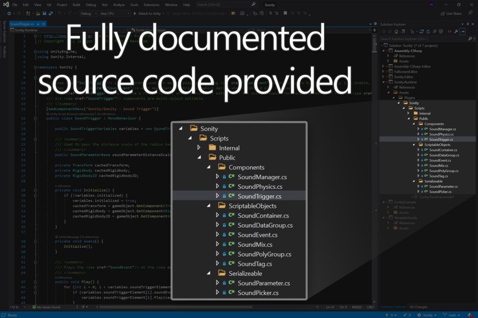This screenshot has width=478, height=318.
Task: Select SoundManager.cs in the Solution Explorer panel
Action: [443, 129]
